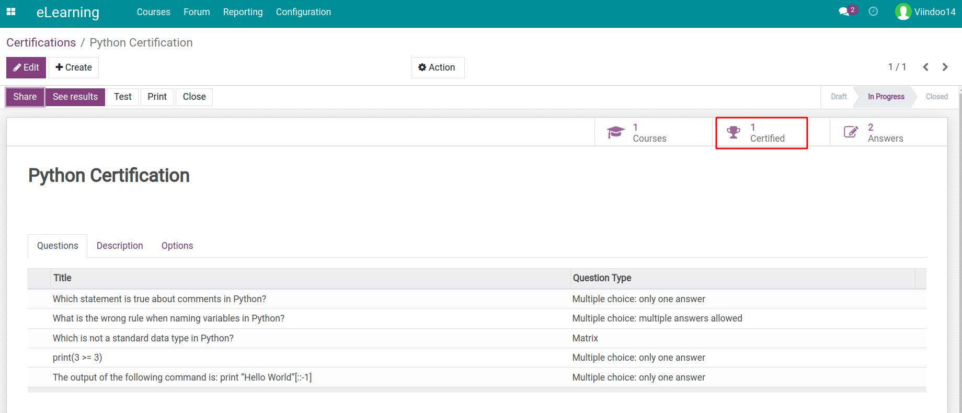962x413 pixels.
Task: Go to next record arrow
Action: (945, 67)
